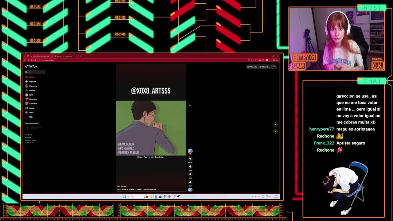Focus the TikTok Buscar search field
This screenshot has width=393, height=221.
(x=35, y=72)
